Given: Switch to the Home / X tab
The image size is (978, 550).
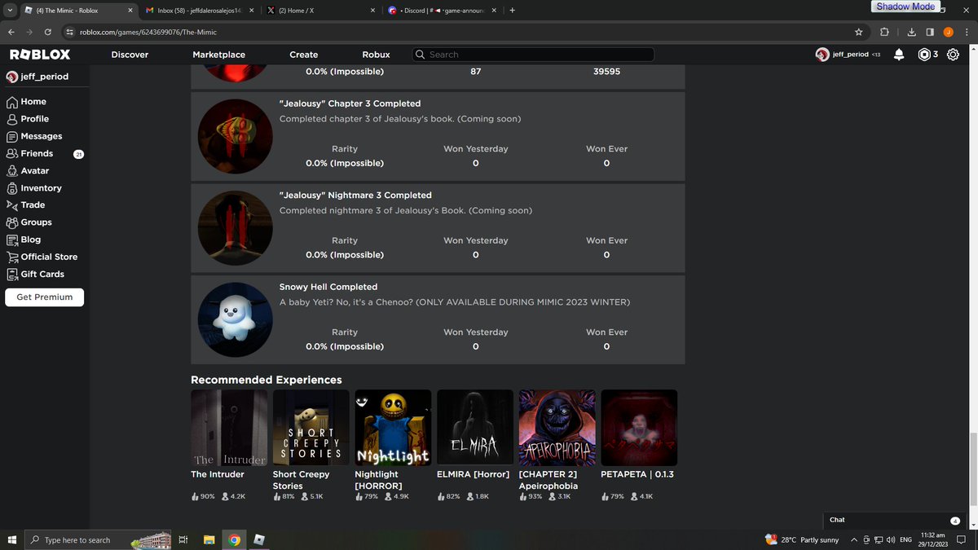Looking at the screenshot, I should click(323, 11).
